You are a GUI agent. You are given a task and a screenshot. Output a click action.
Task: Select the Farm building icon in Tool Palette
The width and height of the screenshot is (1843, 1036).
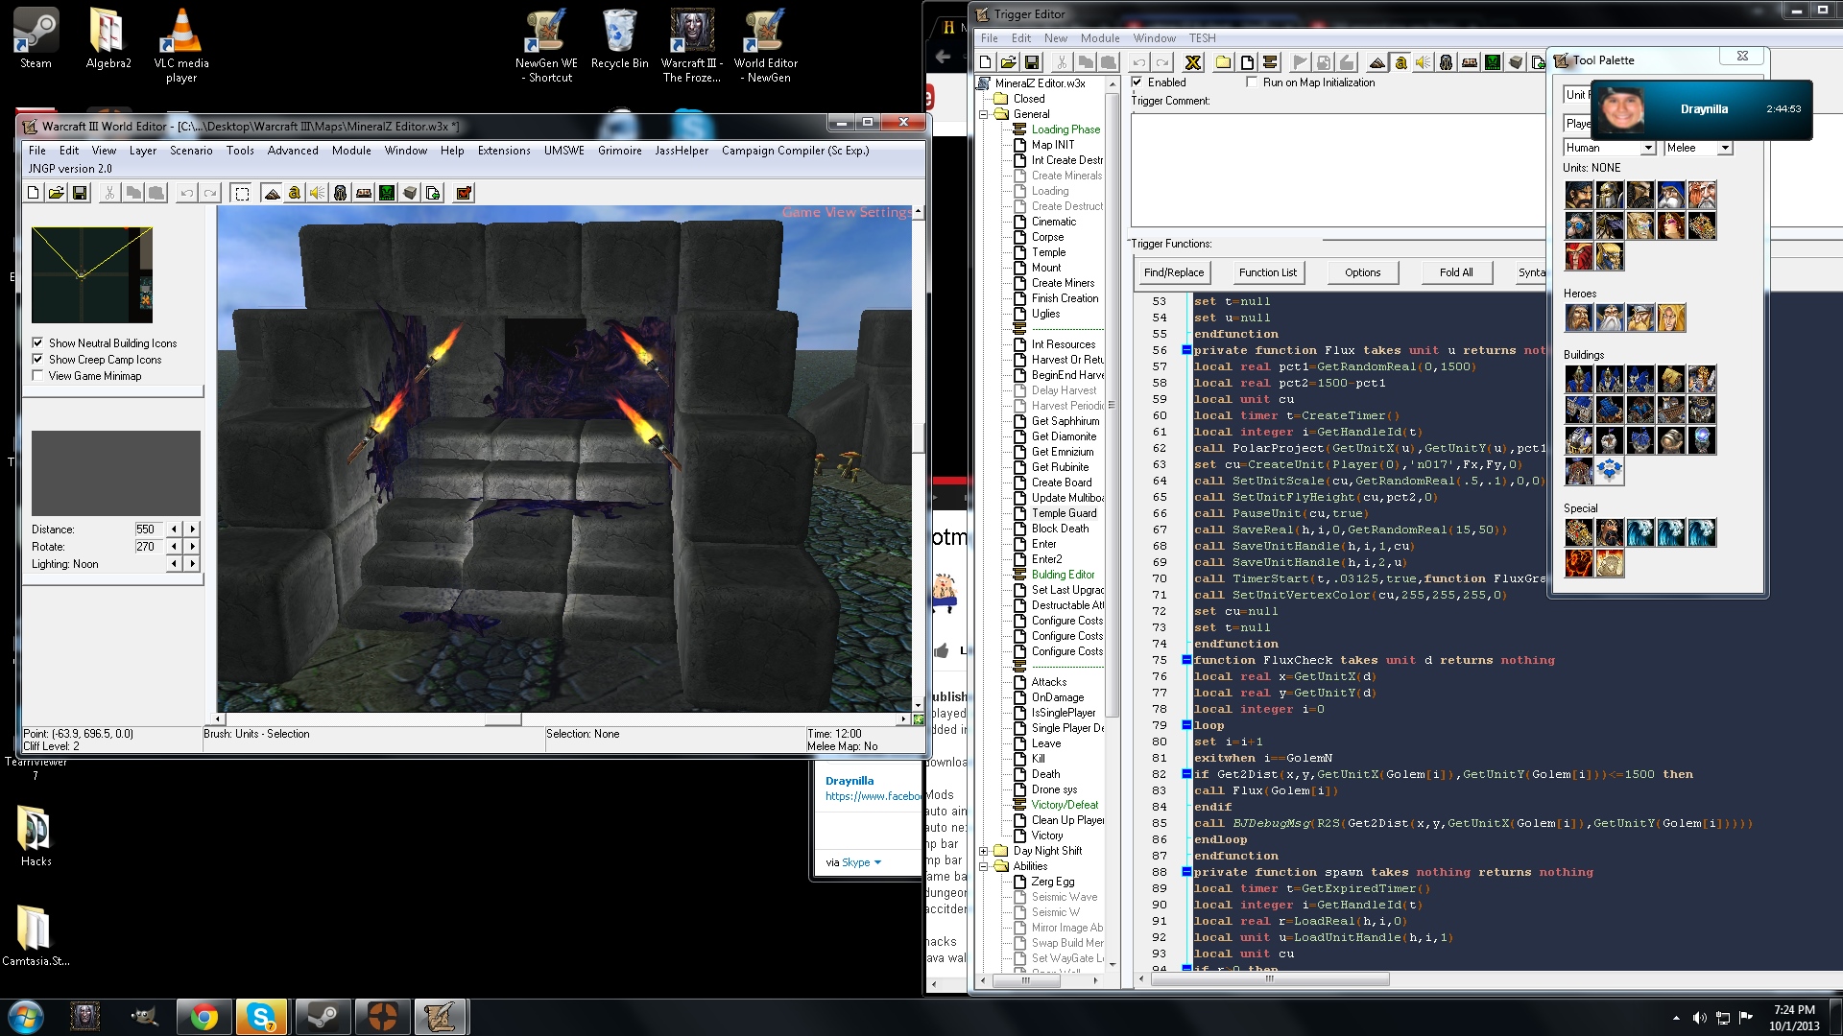coord(1671,380)
